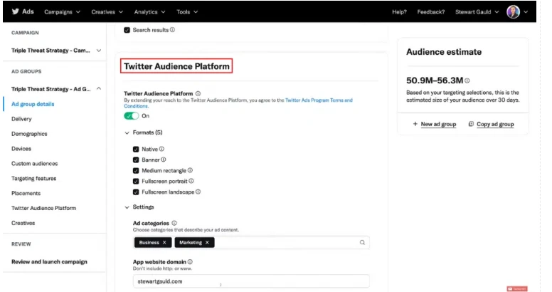Expand the Triple Threat Strategy campaign chevron
This screenshot has width=552, height=292.
click(99, 51)
